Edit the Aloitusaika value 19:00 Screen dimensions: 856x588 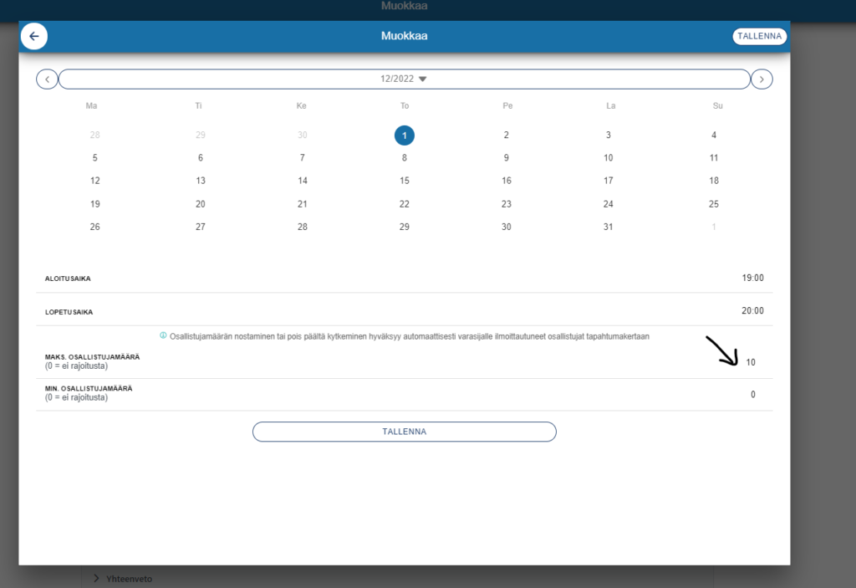point(752,279)
